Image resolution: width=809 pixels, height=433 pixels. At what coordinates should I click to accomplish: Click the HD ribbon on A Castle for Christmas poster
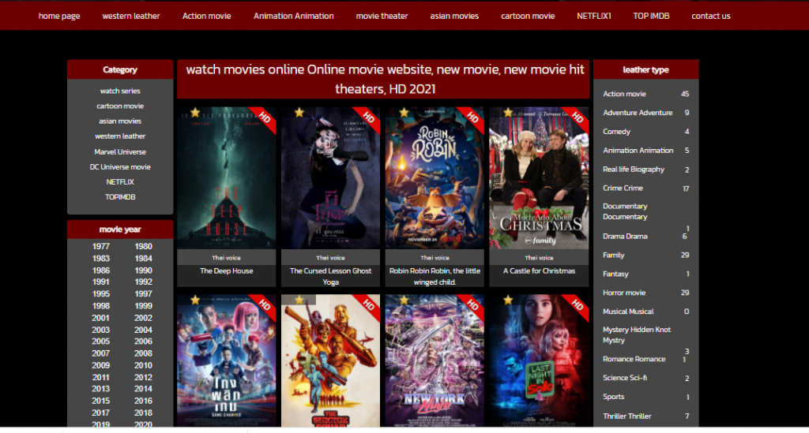pyautogui.click(x=578, y=118)
